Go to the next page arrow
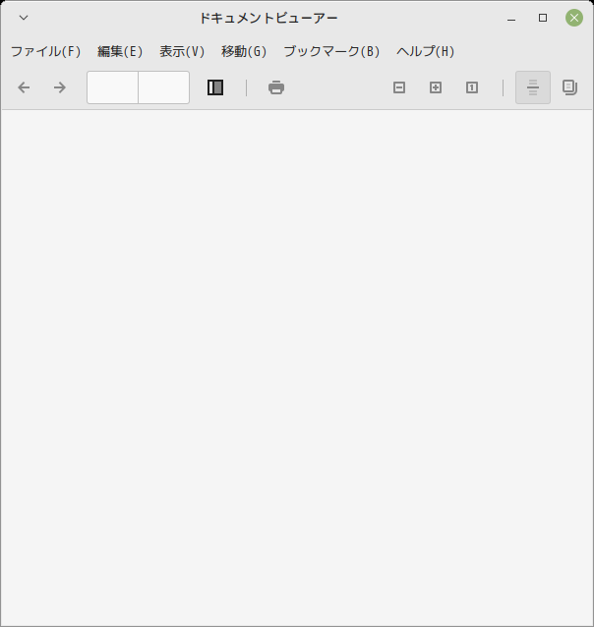Image resolution: width=594 pixels, height=627 pixels. pos(60,87)
